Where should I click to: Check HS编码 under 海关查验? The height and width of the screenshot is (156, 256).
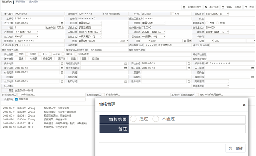click(x=27, y=58)
